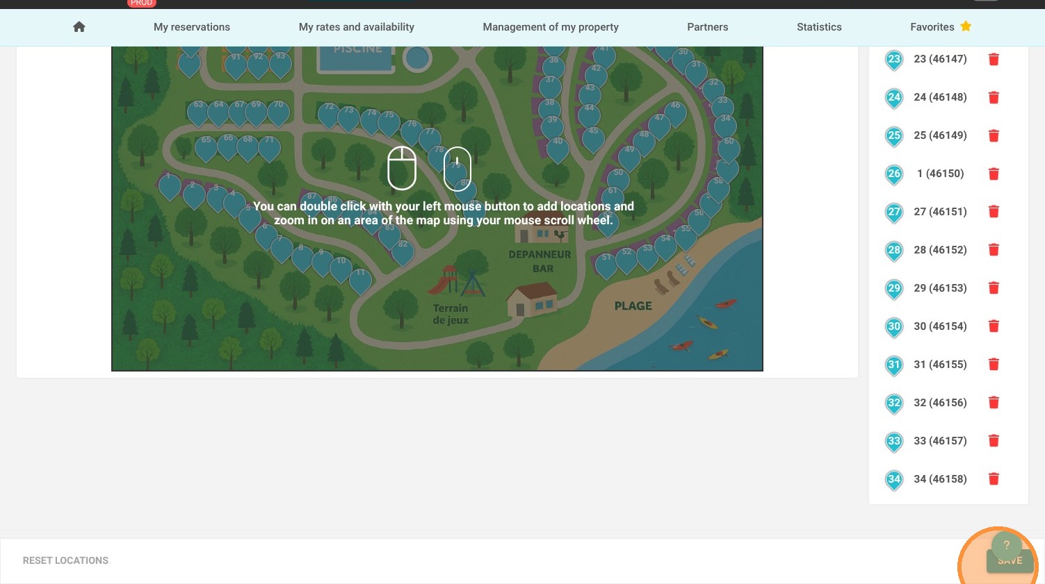Delete location 32 (46156)

(x=994, y=403)
